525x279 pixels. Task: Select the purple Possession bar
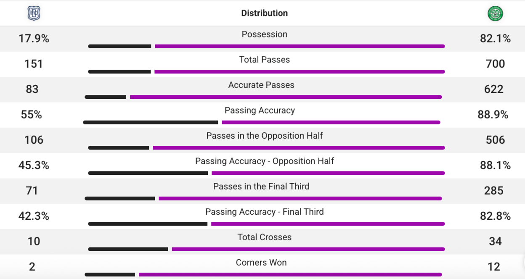pyautogui.click(x=300, y=46)
